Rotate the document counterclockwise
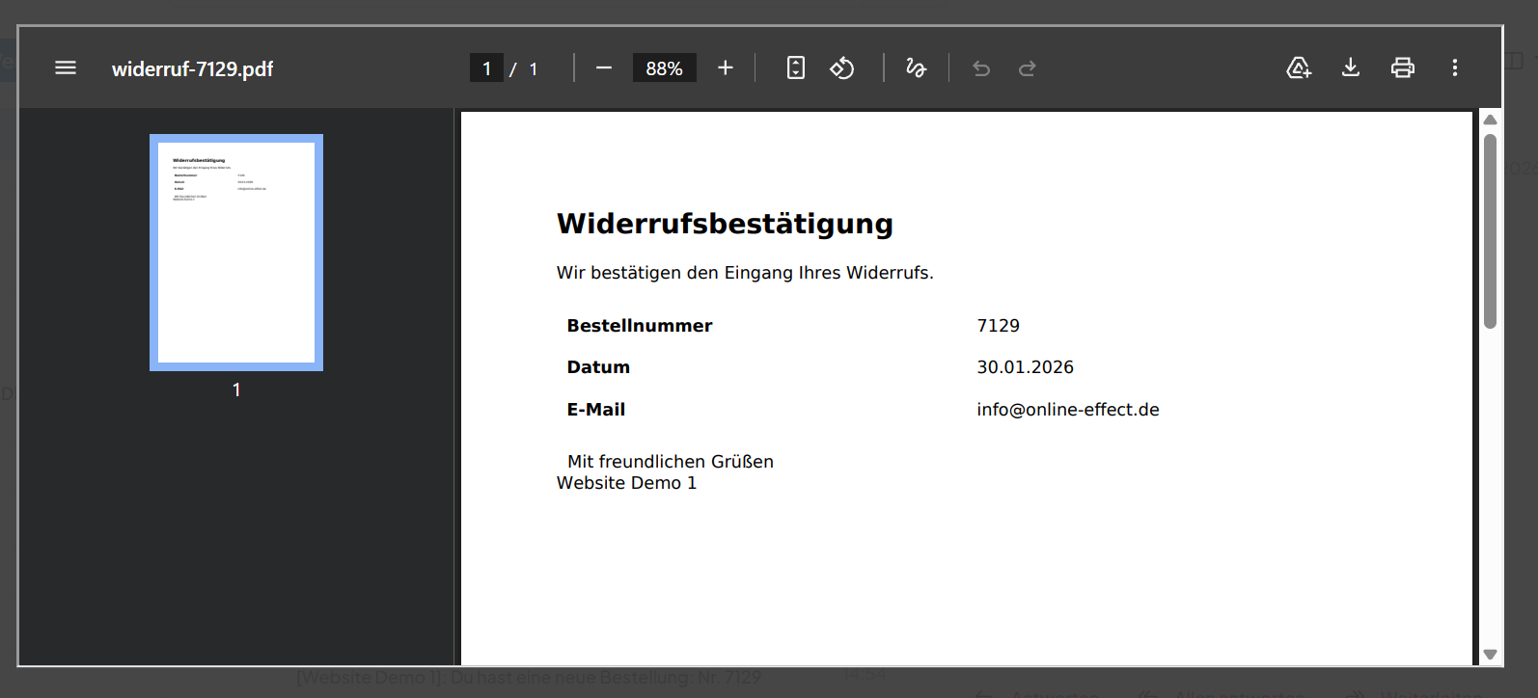This screenshot has height=698, width=1538. 842,67
